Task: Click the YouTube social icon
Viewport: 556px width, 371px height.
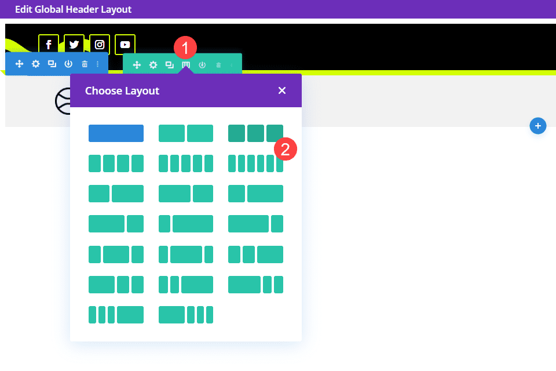Action: pyautogui.click(x=125, y=45)
